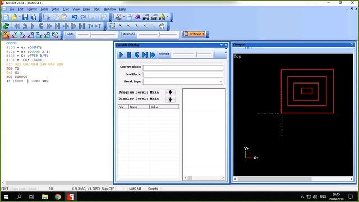Click the Value column header
The height and width of the screenshot is (202, 359).
click(x=164, y=107)
